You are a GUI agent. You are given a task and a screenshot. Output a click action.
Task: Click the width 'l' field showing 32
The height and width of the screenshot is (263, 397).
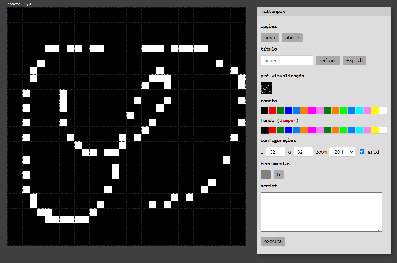276,152
